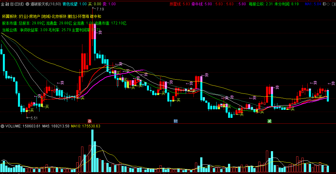Viewport: 336px width, 174px height.
Task: Click the 青色观望: 1.00 value
Action: click(x=75, y=4)
